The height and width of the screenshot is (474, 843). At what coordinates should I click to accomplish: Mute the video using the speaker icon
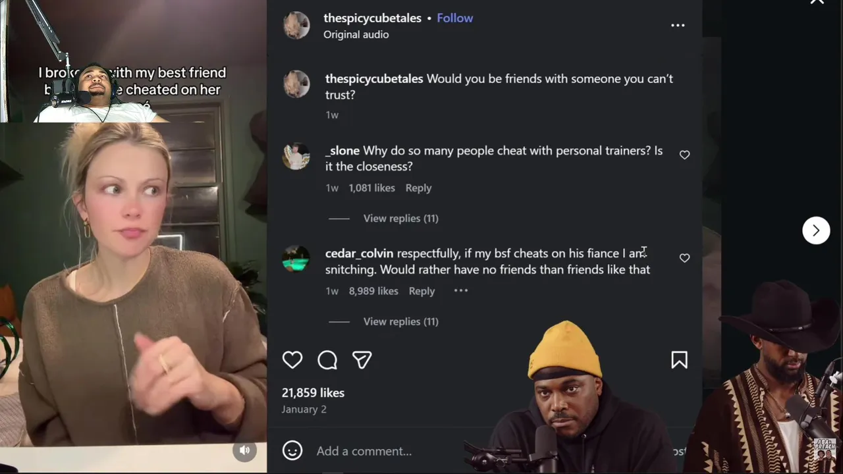click(x=244, y=450)
